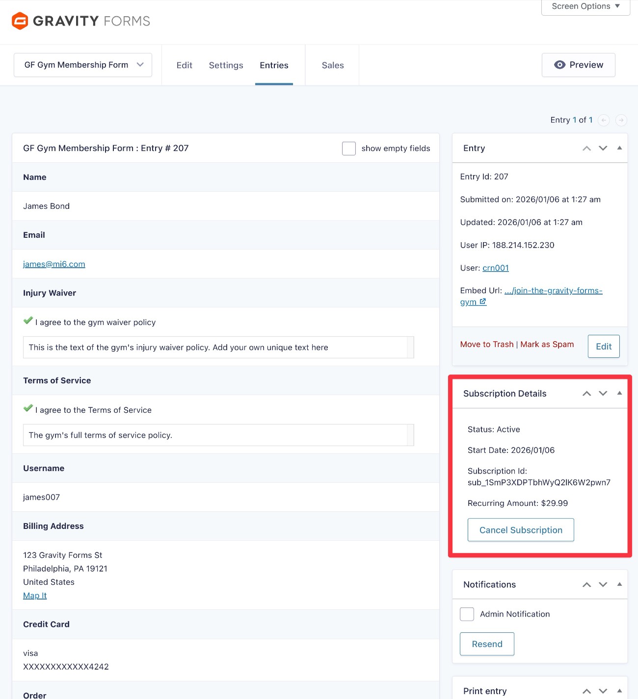
Task: Click the Gravity Forms logo icon
Action: 19,21
